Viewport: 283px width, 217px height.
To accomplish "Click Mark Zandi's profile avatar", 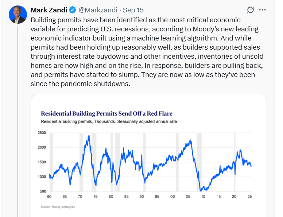I will (x=17, y=15).
